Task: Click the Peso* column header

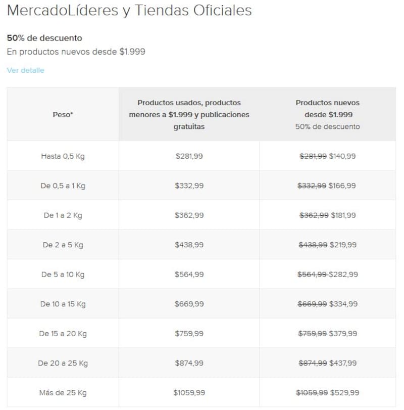Action: [63, 114]
